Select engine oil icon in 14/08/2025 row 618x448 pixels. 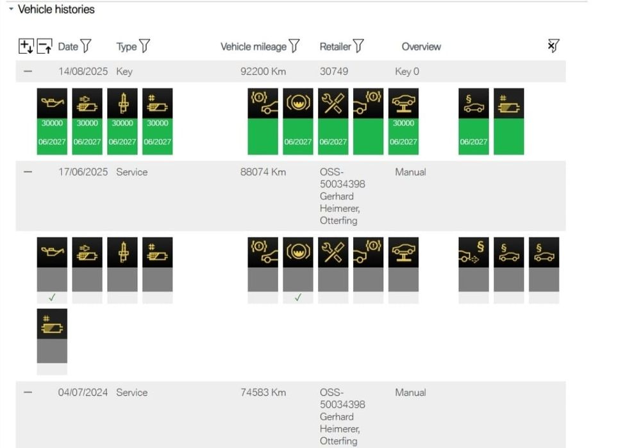pos(52,103)
